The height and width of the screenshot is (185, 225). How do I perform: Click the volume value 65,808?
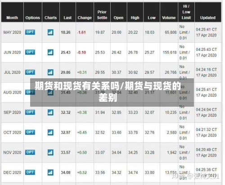171,32
